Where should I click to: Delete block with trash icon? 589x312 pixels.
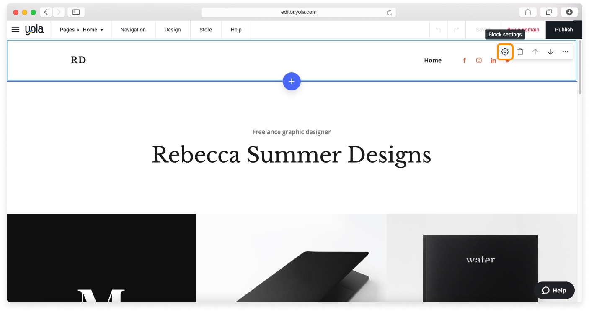click(520, 52)
